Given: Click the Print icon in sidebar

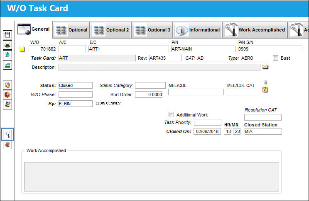Looking at the screenshot, I should (x=7, y=45).
